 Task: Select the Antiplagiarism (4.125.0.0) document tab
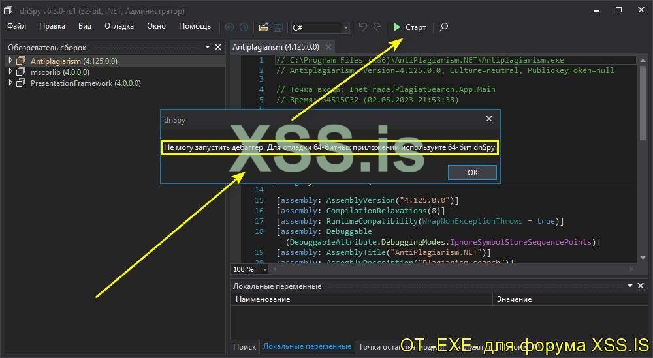click(276, 47)
